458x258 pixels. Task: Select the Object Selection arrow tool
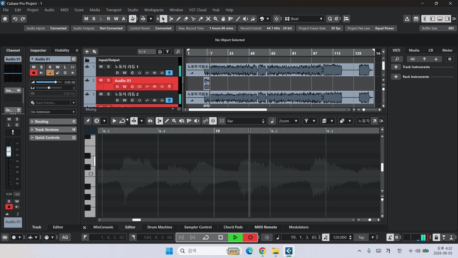click(x=163, y=19)
